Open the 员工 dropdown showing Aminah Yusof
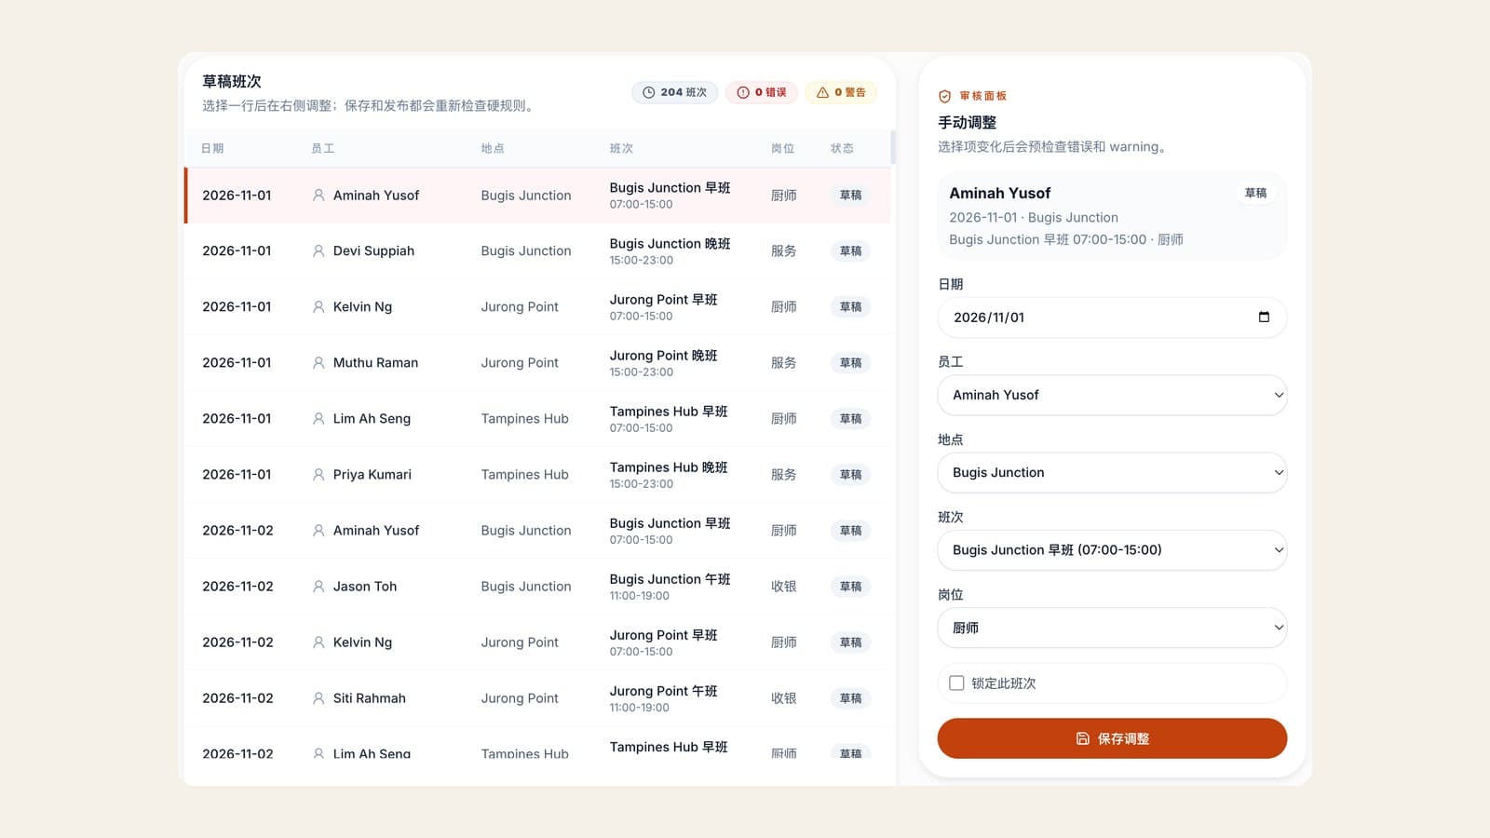 [x=1112, y=395]
